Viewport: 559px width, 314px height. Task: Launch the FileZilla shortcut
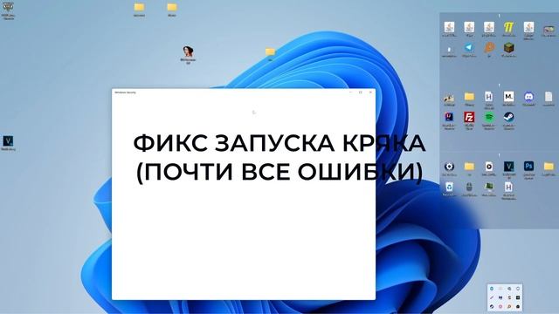(469, 117)
